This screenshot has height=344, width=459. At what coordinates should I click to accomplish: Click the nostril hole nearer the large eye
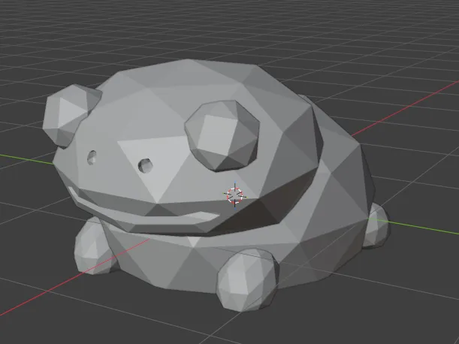146,165
